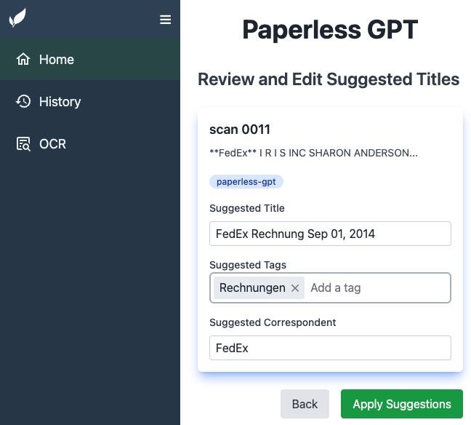
Task: Click the Paperless leaf logo
Action: (17, 18)
